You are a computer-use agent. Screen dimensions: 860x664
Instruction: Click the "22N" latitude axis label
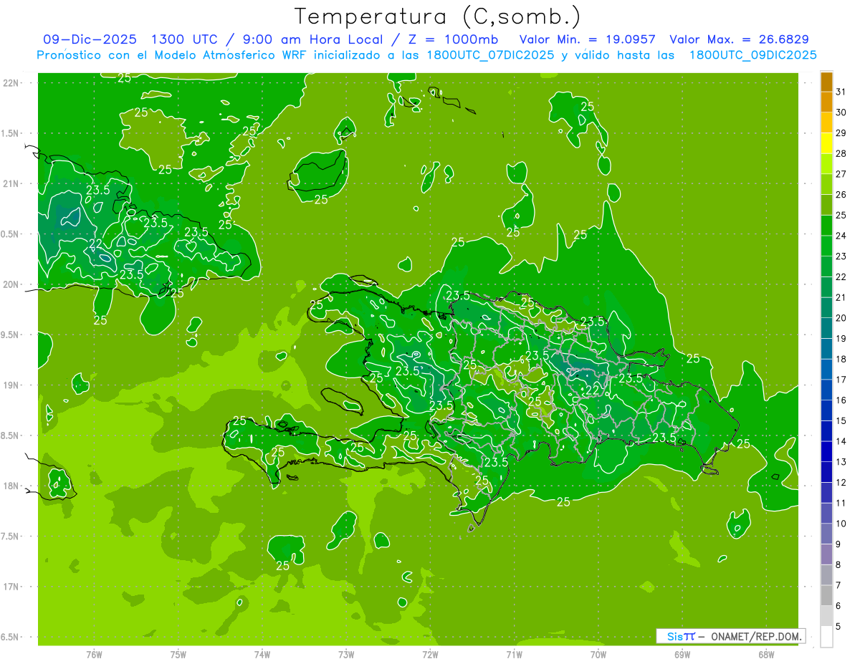point(11,83)
